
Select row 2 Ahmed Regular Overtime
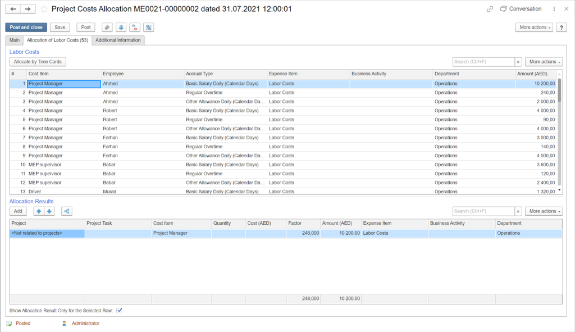(282, 93)
